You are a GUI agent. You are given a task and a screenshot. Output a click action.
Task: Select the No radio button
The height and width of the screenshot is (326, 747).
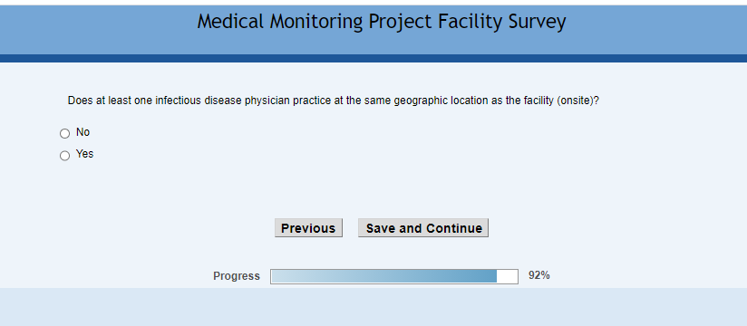click(x=64, y=134)
